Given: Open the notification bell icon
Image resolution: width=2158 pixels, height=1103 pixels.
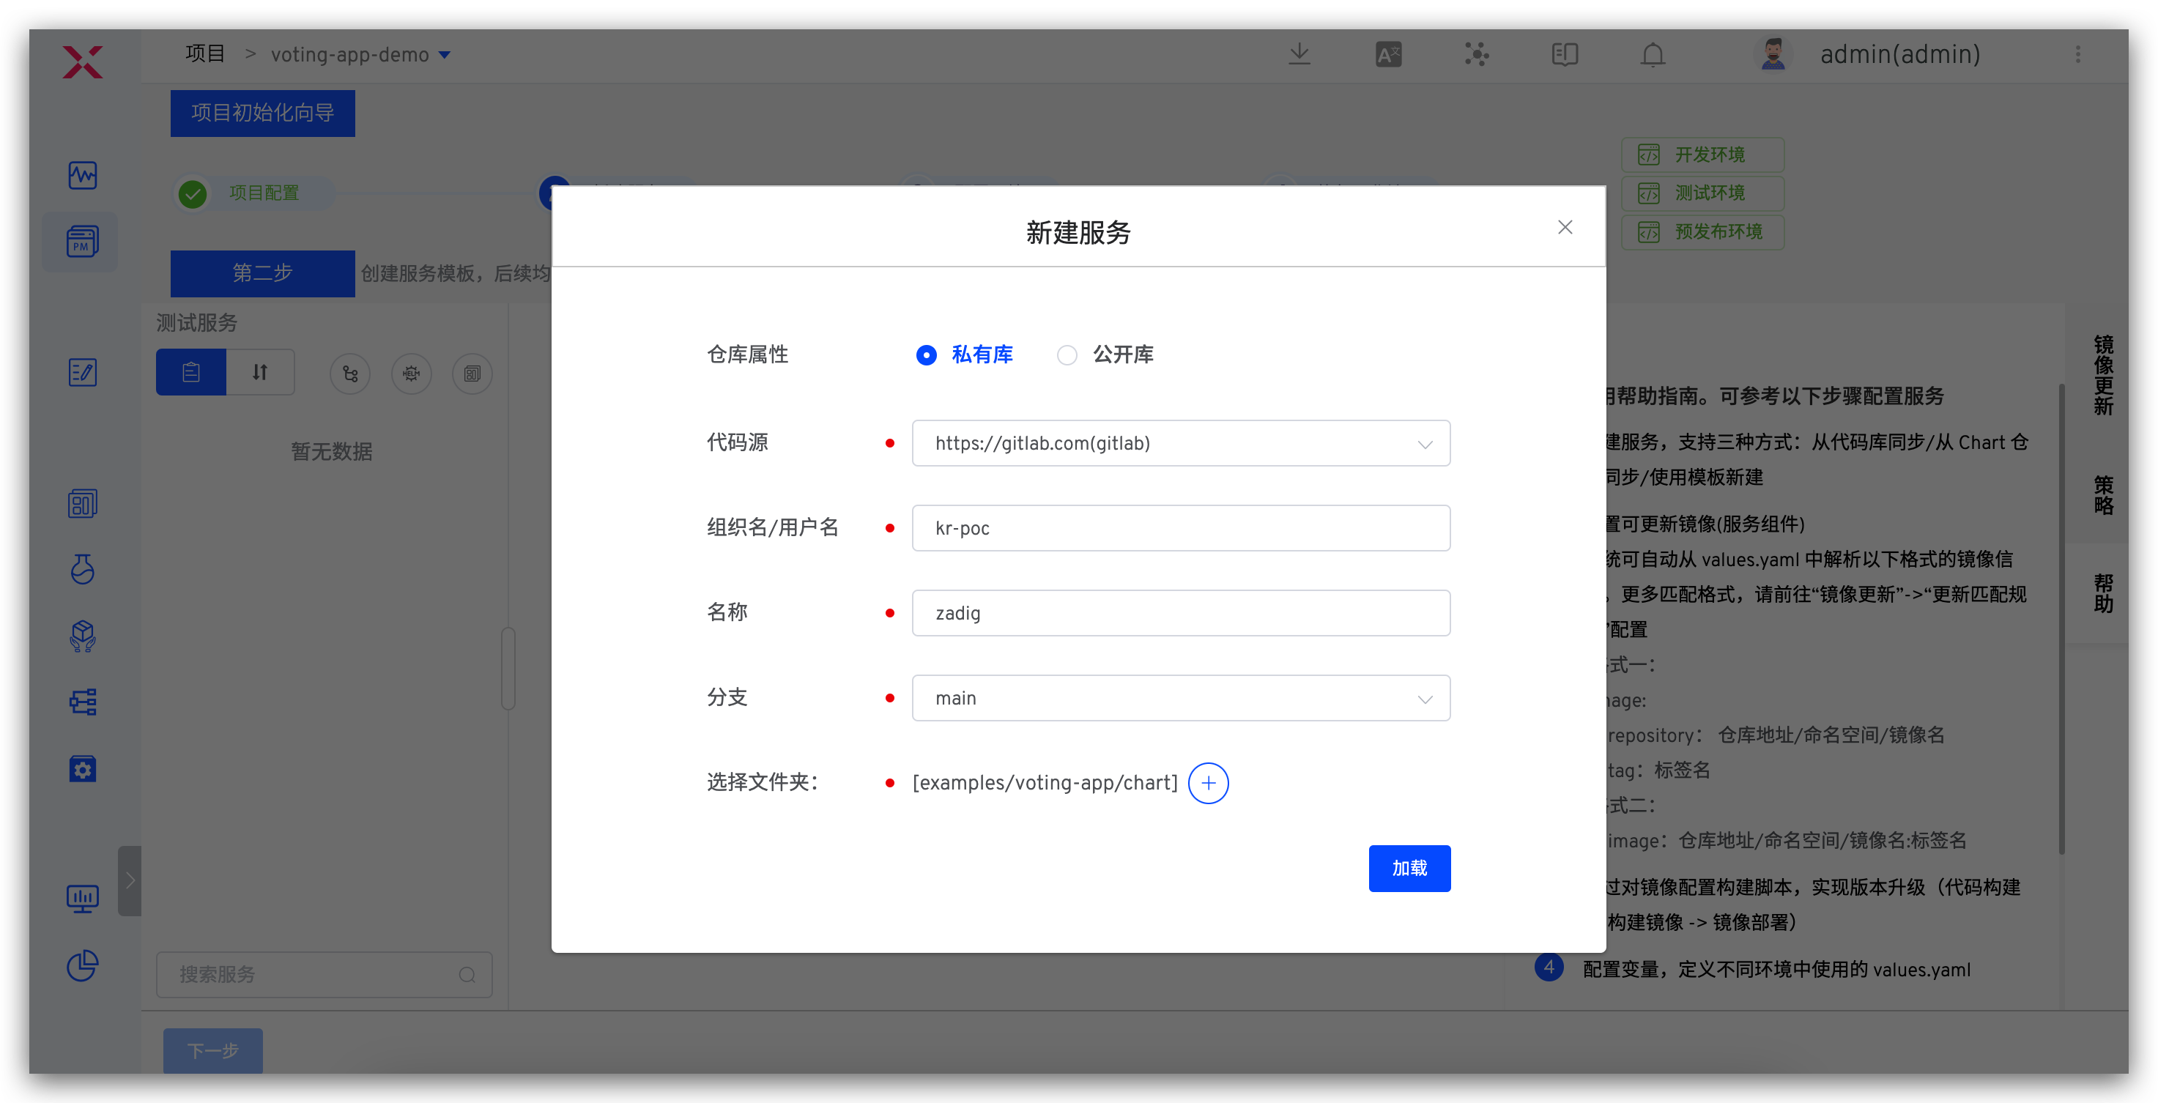Looking at the screenshot, I should coord(1652,55).
